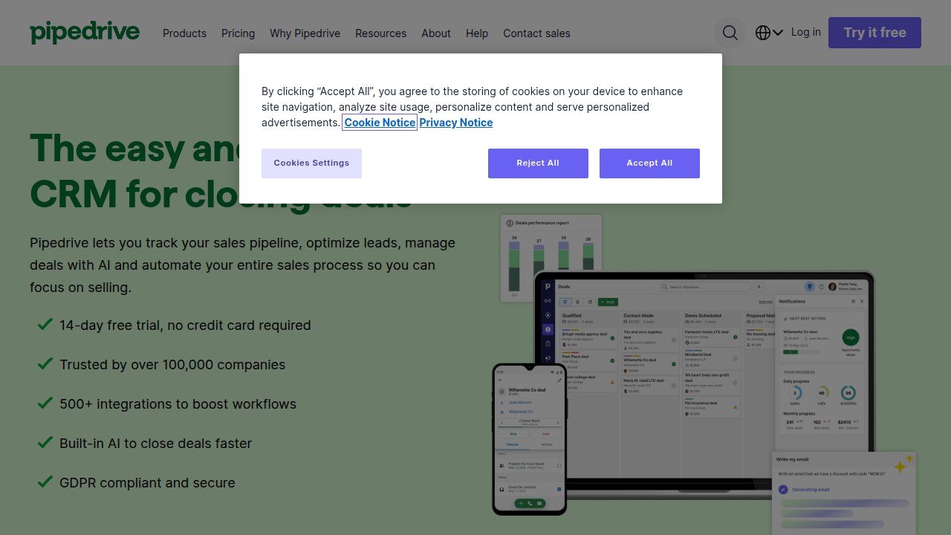The image size is (951, 535).
Task: Click the hero paragraph starting 'Pipedrive lets you track'
Action: coord(242,265)
